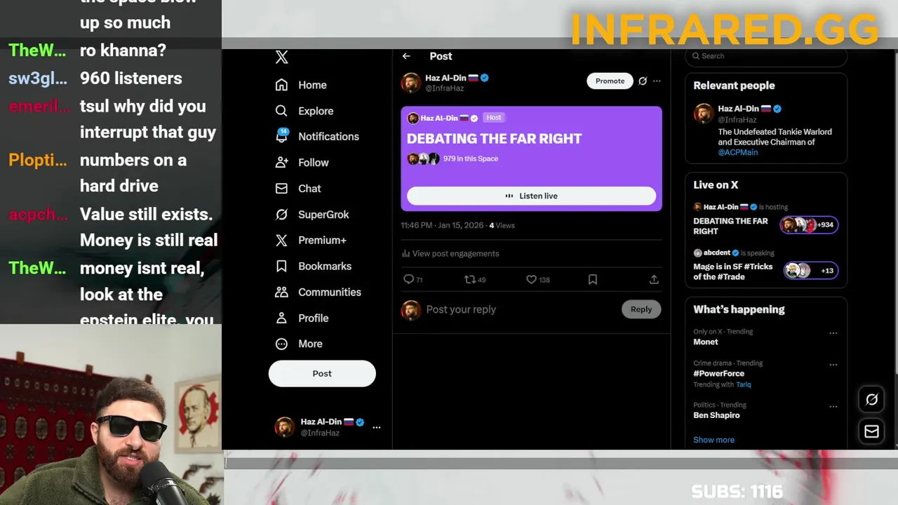Click the Communities people icon
Image resolution: width=898 pixels, height=505 pixels.
(281, 292)
